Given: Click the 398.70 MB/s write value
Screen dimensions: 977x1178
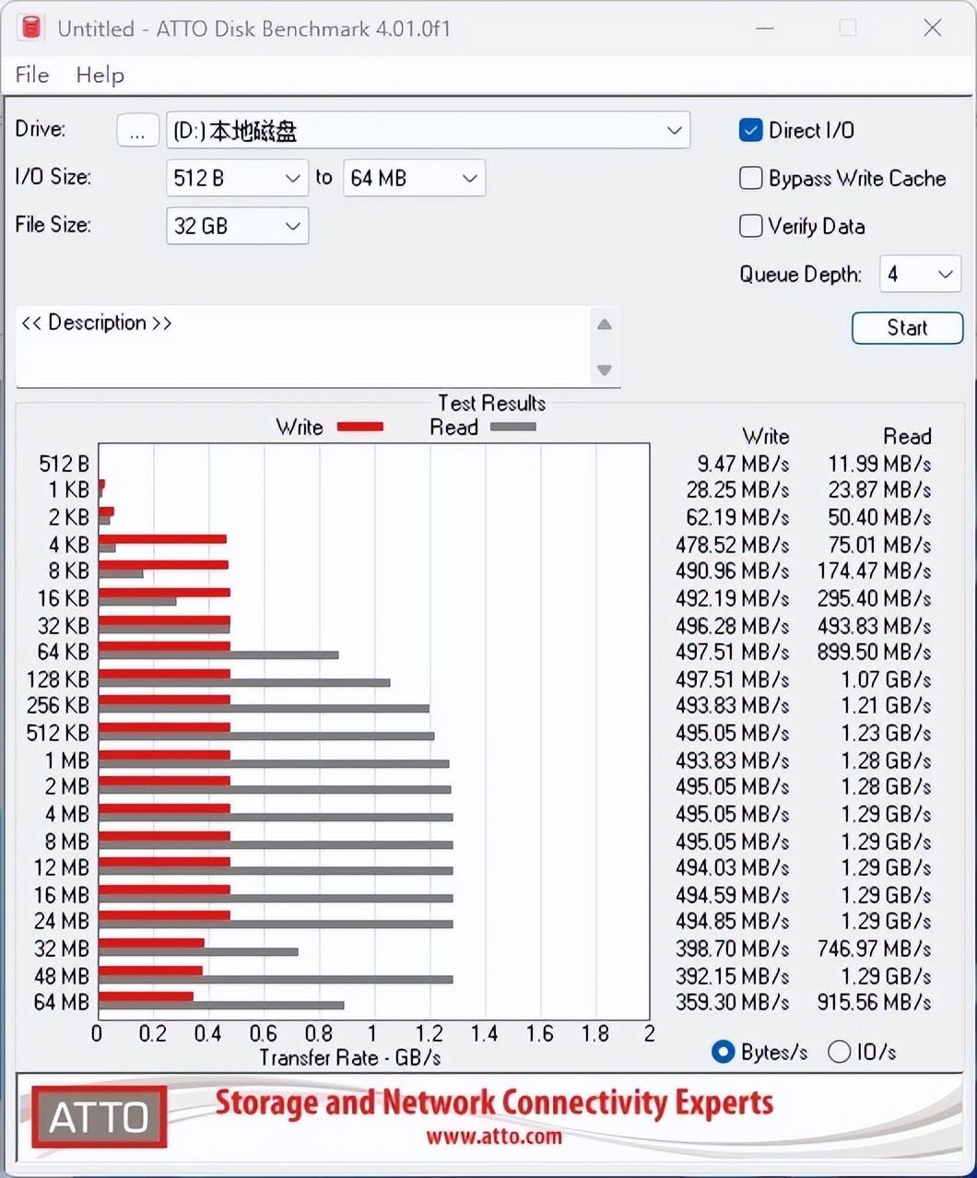Looking at the screenshot, I should tap(733, 948).
